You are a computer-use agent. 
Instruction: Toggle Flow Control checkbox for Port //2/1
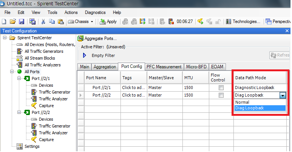[221, 88]
